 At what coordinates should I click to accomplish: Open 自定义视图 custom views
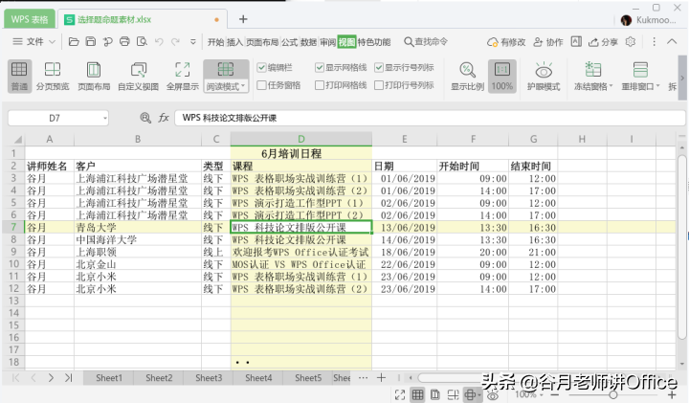tap(138, 76)
